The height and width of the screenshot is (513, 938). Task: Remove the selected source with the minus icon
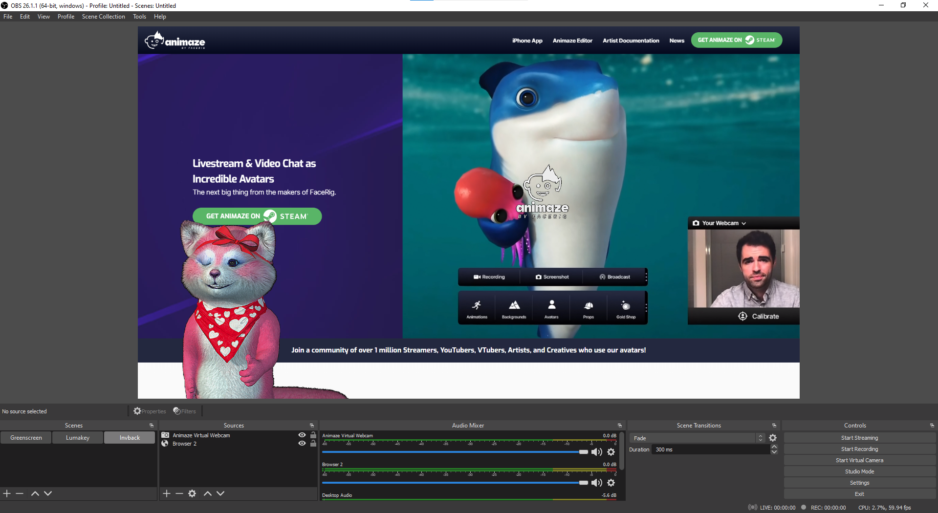179,493
